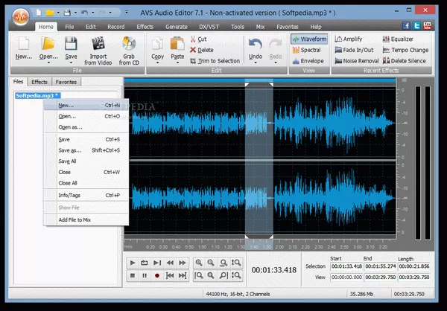Click the Undo arrow icon
Screen dimensions: 447x311
[255, 45]
